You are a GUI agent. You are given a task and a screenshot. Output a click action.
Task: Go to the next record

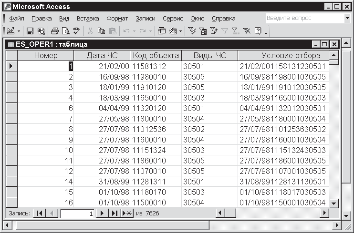point(102,213)
